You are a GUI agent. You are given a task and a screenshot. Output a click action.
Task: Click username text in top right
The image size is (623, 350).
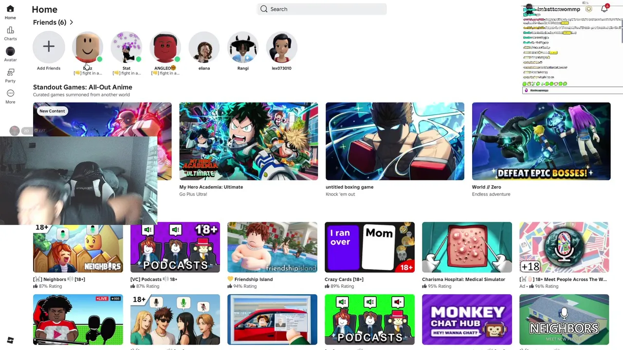coord(558,9)
